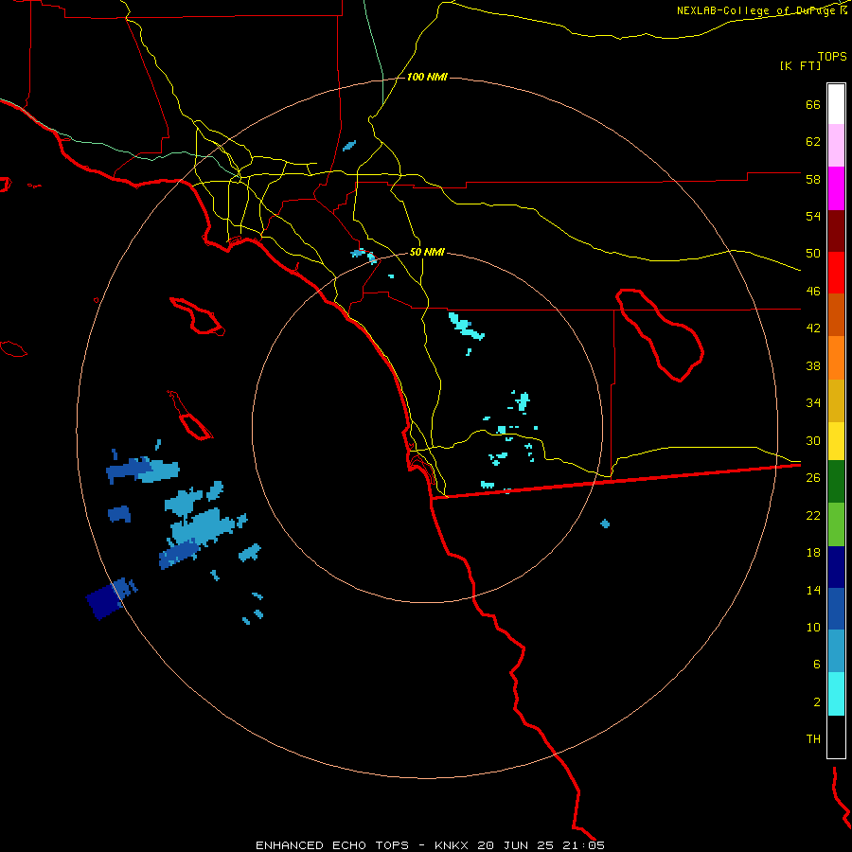Click the small blue diamond echo south of border

coord(605,524)
